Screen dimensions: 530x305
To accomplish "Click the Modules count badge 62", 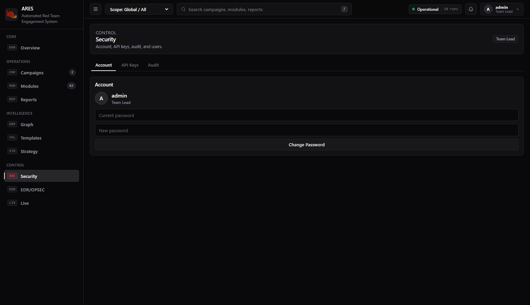I will (71, 86).
